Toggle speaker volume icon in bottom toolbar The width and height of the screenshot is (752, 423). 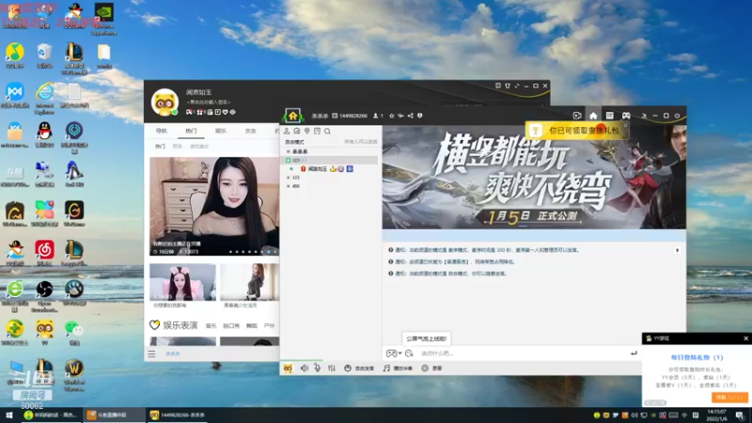(304, 368)
